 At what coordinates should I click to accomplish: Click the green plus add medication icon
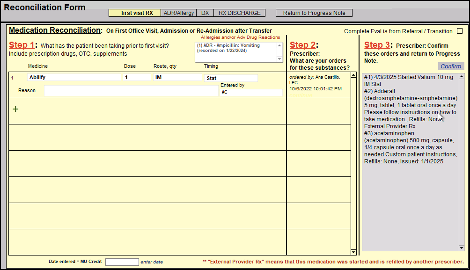[15, 109]
